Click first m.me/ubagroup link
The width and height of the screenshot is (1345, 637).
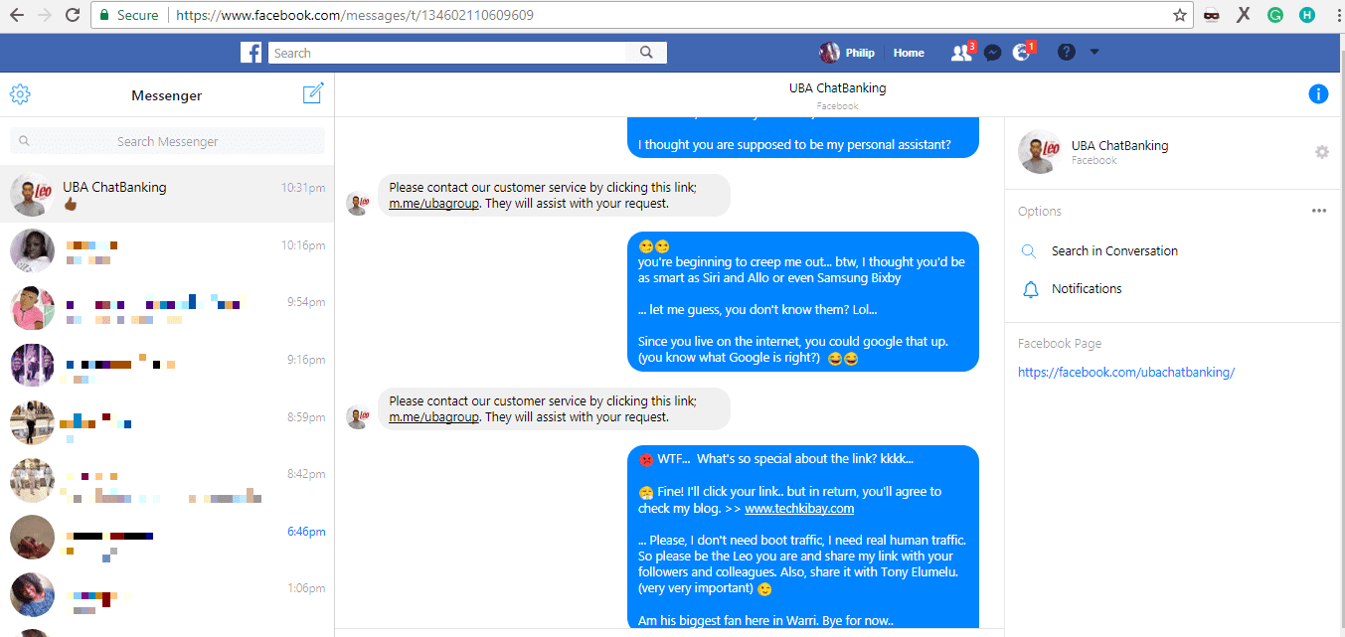pos(433,204)
